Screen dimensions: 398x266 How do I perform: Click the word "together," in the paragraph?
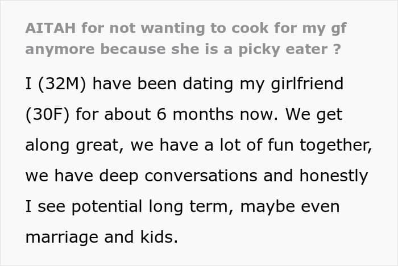(336, 146)
